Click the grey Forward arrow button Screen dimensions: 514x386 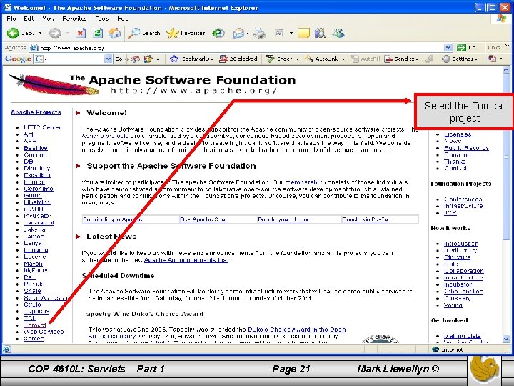tap(55, 33)
